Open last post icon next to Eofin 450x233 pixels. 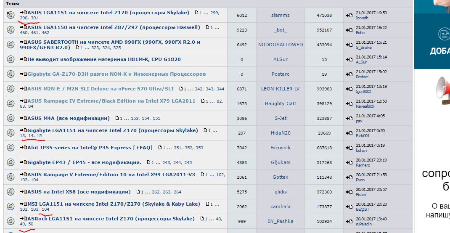(349, 30)
